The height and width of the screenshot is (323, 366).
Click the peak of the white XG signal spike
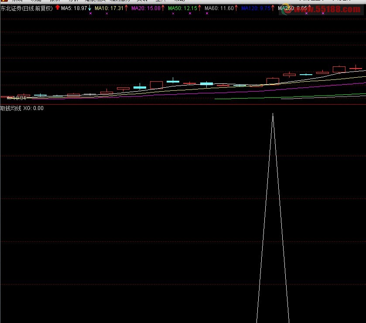(273, 114)
